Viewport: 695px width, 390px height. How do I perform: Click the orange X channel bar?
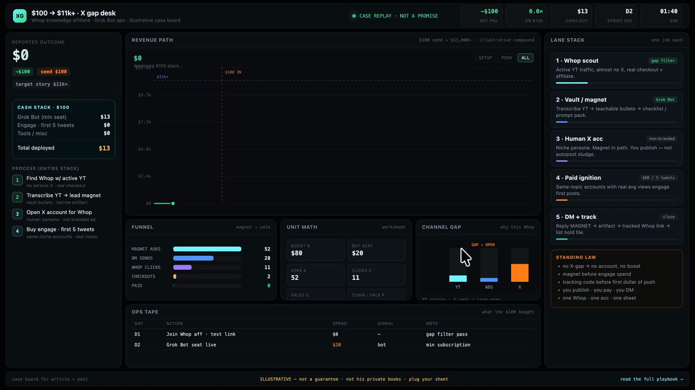[x=519, y=273]
